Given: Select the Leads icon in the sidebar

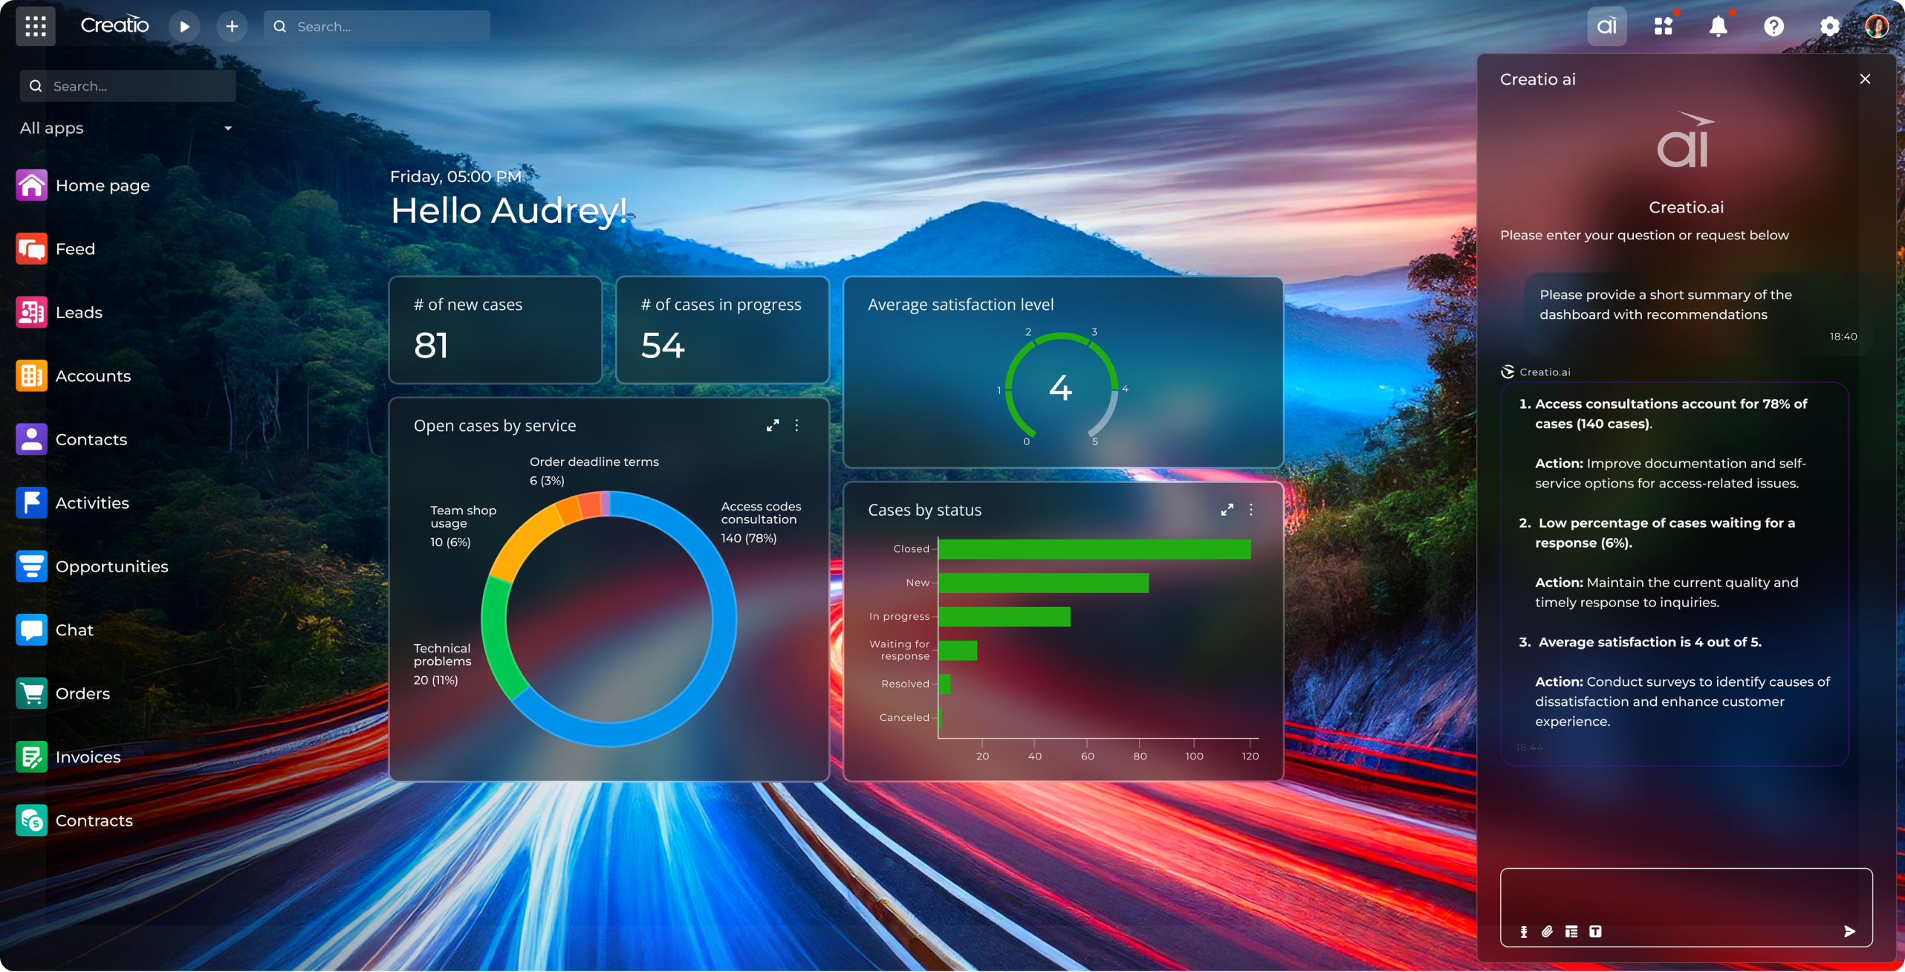Looking at the screenshot, I should pos(31,311).
